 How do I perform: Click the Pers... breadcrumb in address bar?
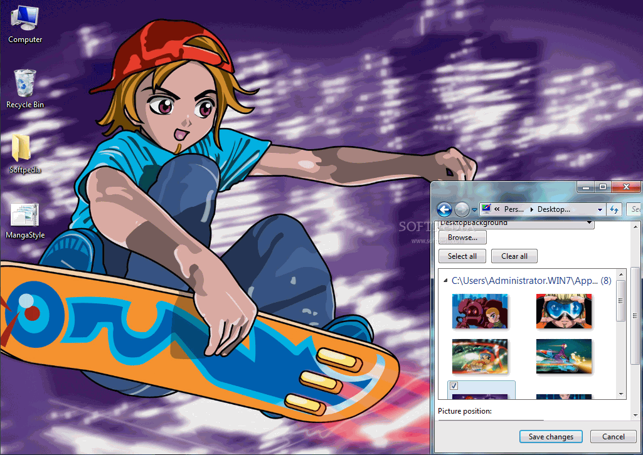pos(514,209)
